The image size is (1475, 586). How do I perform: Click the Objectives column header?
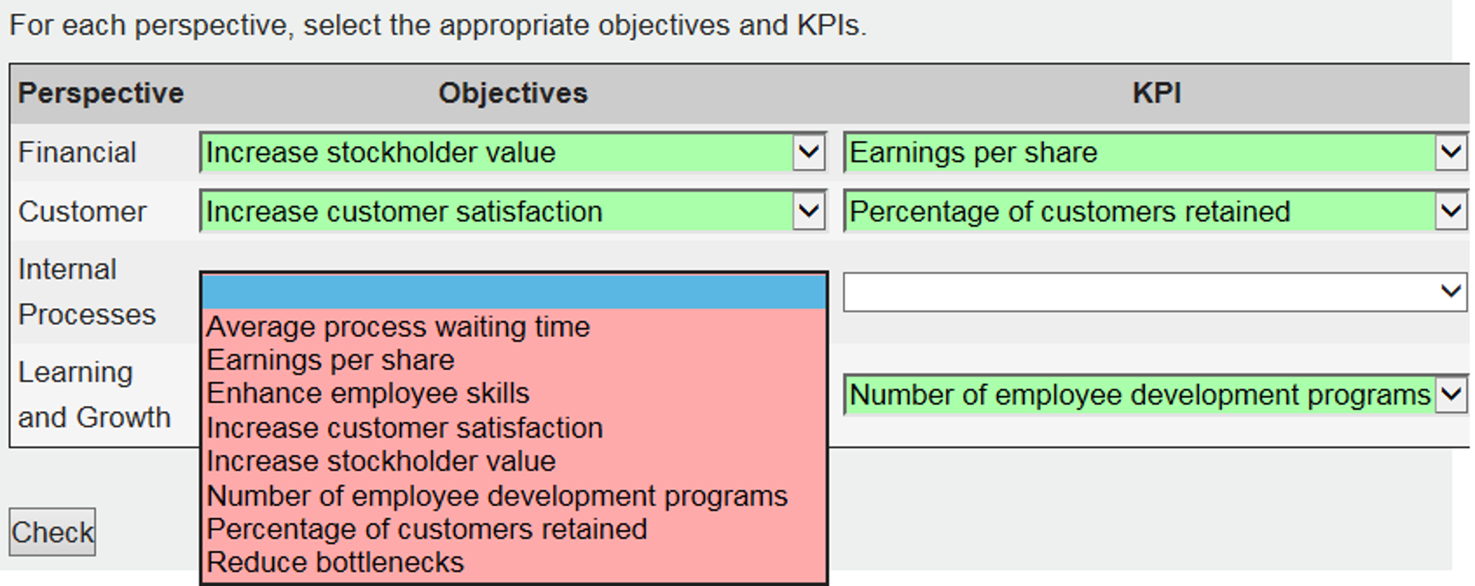click(x=513, y=94)
